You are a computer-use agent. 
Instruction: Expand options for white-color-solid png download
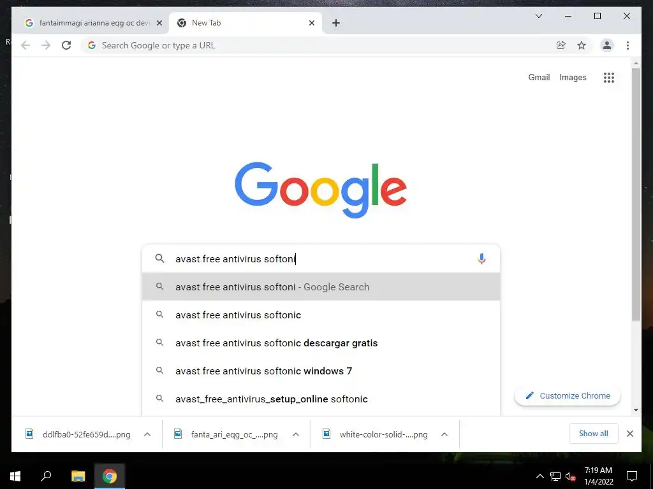coord(444,434)
